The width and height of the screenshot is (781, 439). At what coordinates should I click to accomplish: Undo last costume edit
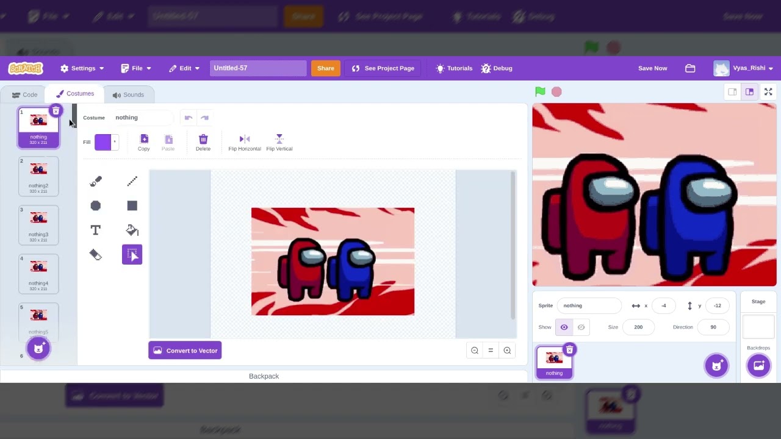(x=189, y=118)
